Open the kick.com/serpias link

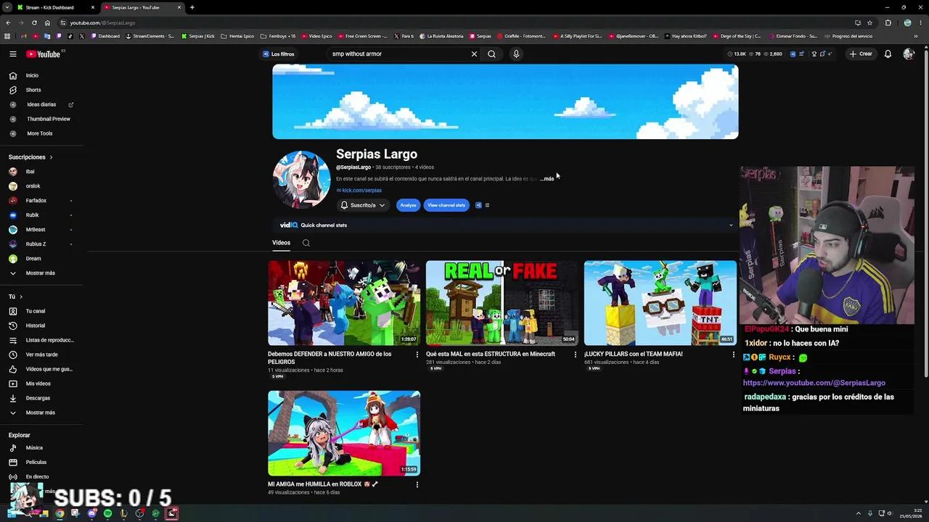click(361, 191)
